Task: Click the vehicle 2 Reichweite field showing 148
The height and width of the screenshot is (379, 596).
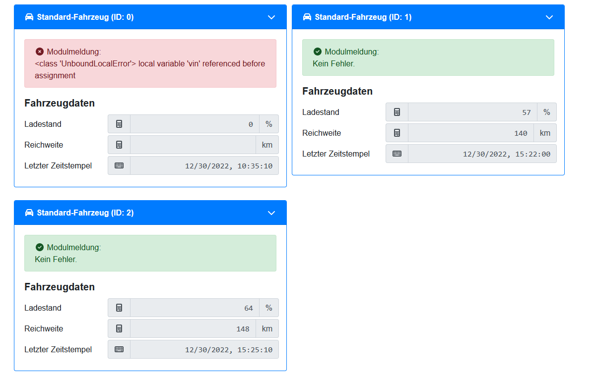Action: [193, 328]
